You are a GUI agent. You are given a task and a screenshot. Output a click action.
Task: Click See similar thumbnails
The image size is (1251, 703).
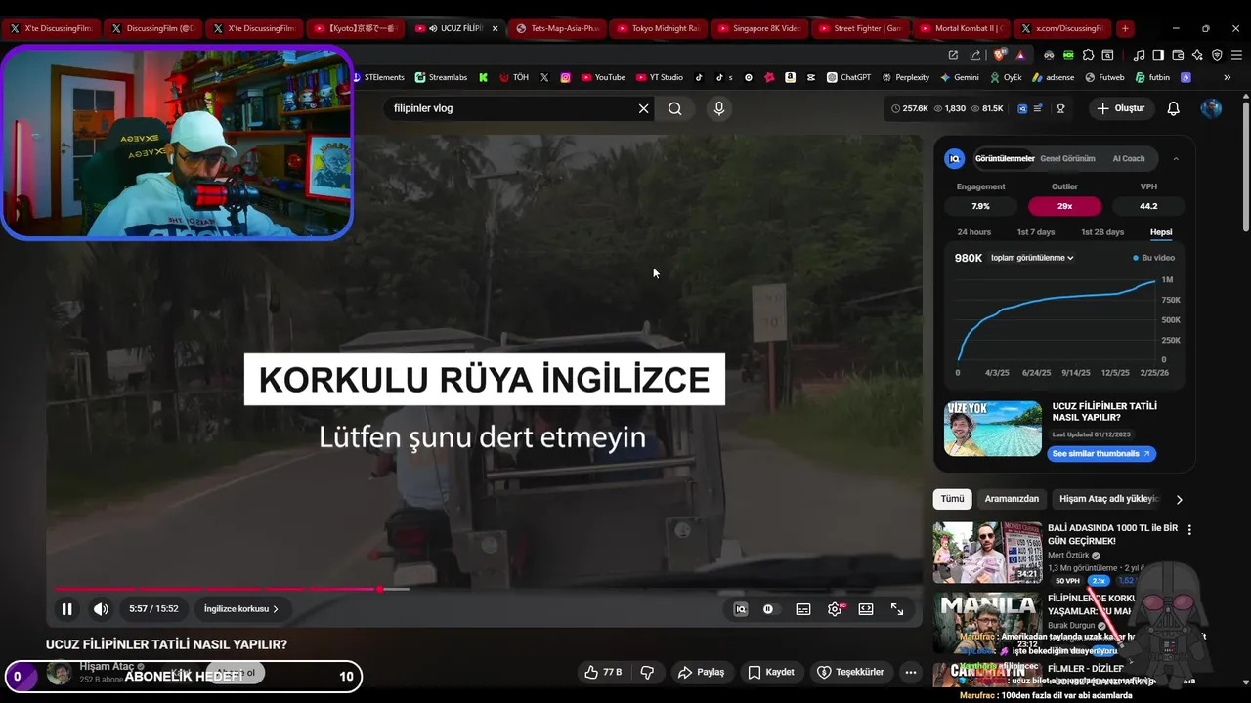[1102, 454]
